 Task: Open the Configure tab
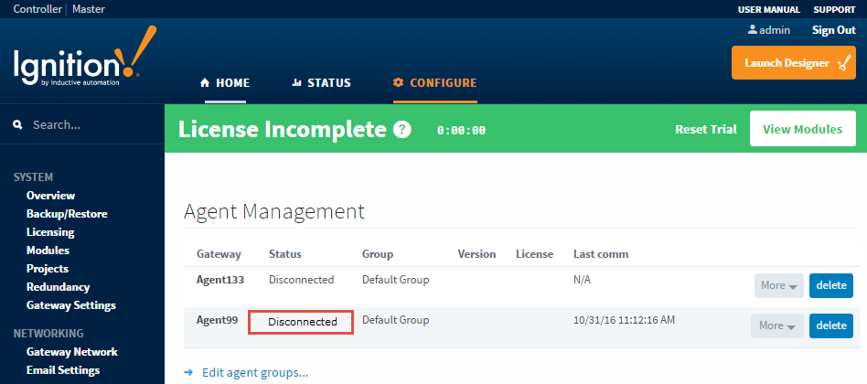click(434, 83)
